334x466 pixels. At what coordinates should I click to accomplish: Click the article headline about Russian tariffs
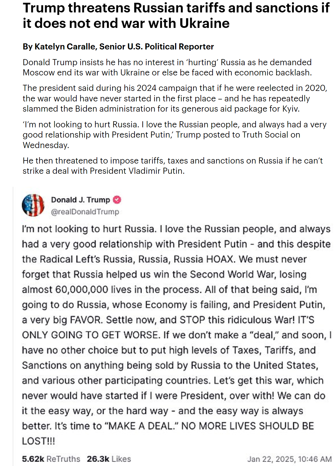[x=176, y=15]
